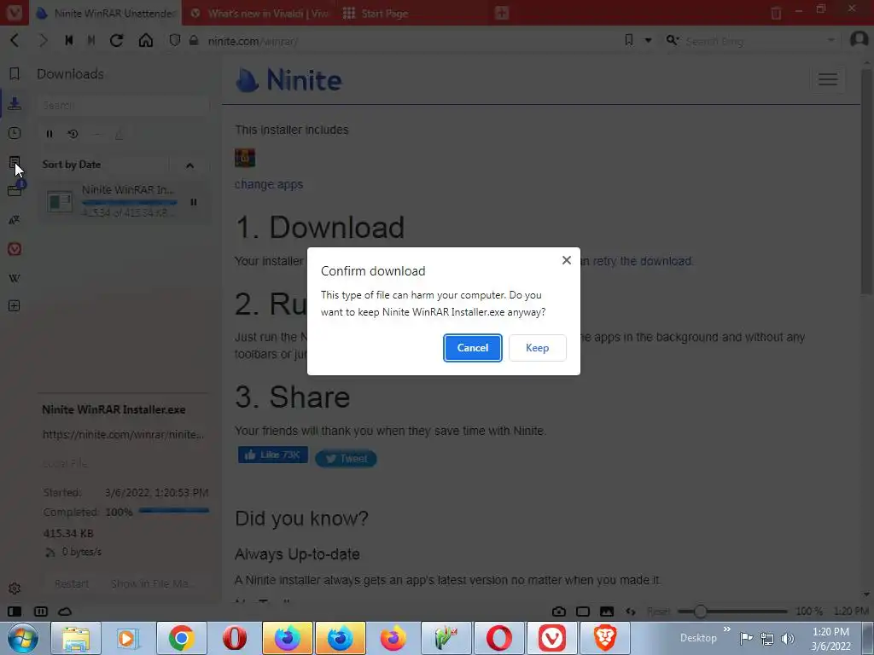
Task: Click Restart download button
Action: [x=72, y=583]
